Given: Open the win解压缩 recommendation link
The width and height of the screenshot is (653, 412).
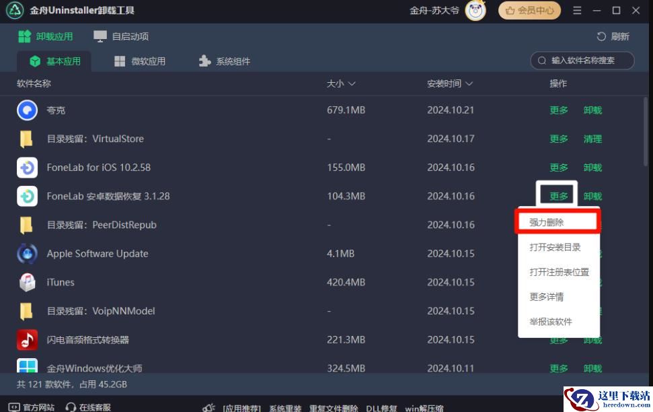Looking at the screenshot, I should coord(424,408).
